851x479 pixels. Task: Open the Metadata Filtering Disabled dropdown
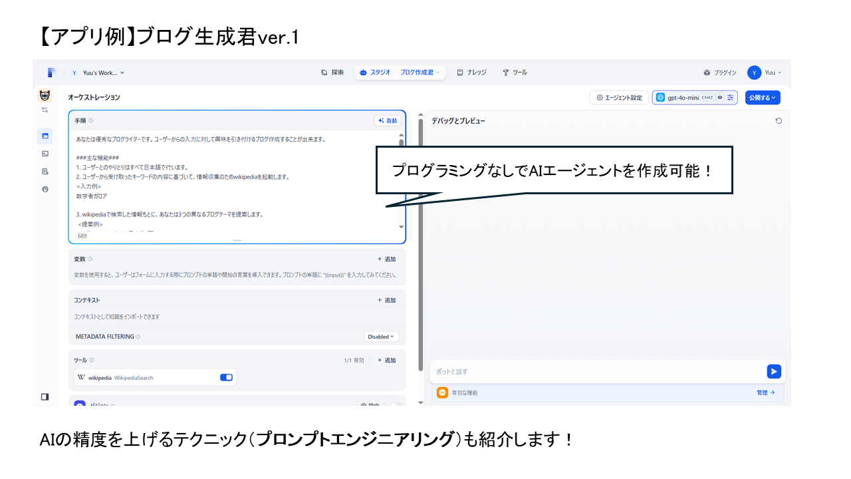[381, 337]
